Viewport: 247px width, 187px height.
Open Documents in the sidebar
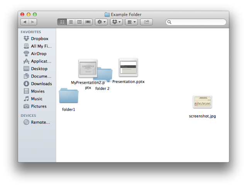pyautogui.click(x=37, y=76)
